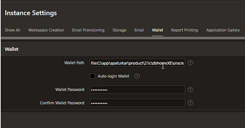245x128 pixels.
Task: Open help for Confirm Wallet Password field
Action: 190,103
